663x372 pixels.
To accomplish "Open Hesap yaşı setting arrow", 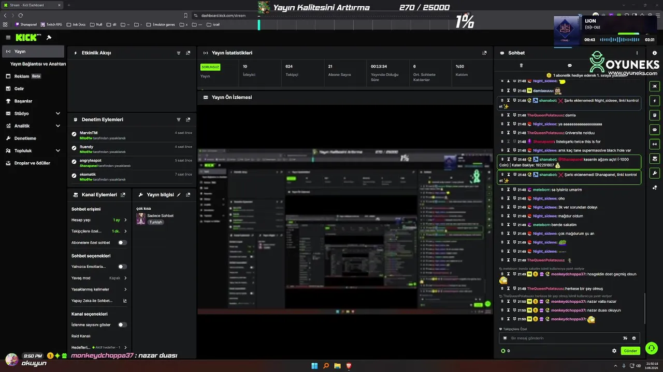I will [x=125, y=220].
